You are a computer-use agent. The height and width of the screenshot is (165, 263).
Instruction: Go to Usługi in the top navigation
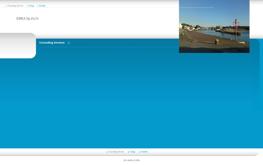coord(31,6)
